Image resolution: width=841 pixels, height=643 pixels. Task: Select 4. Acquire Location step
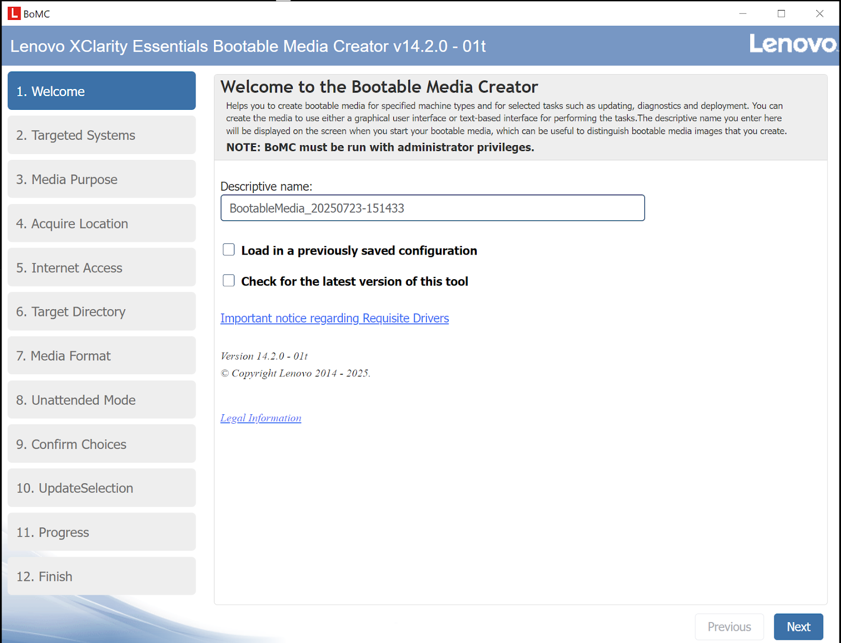click(x=101, y=223)
